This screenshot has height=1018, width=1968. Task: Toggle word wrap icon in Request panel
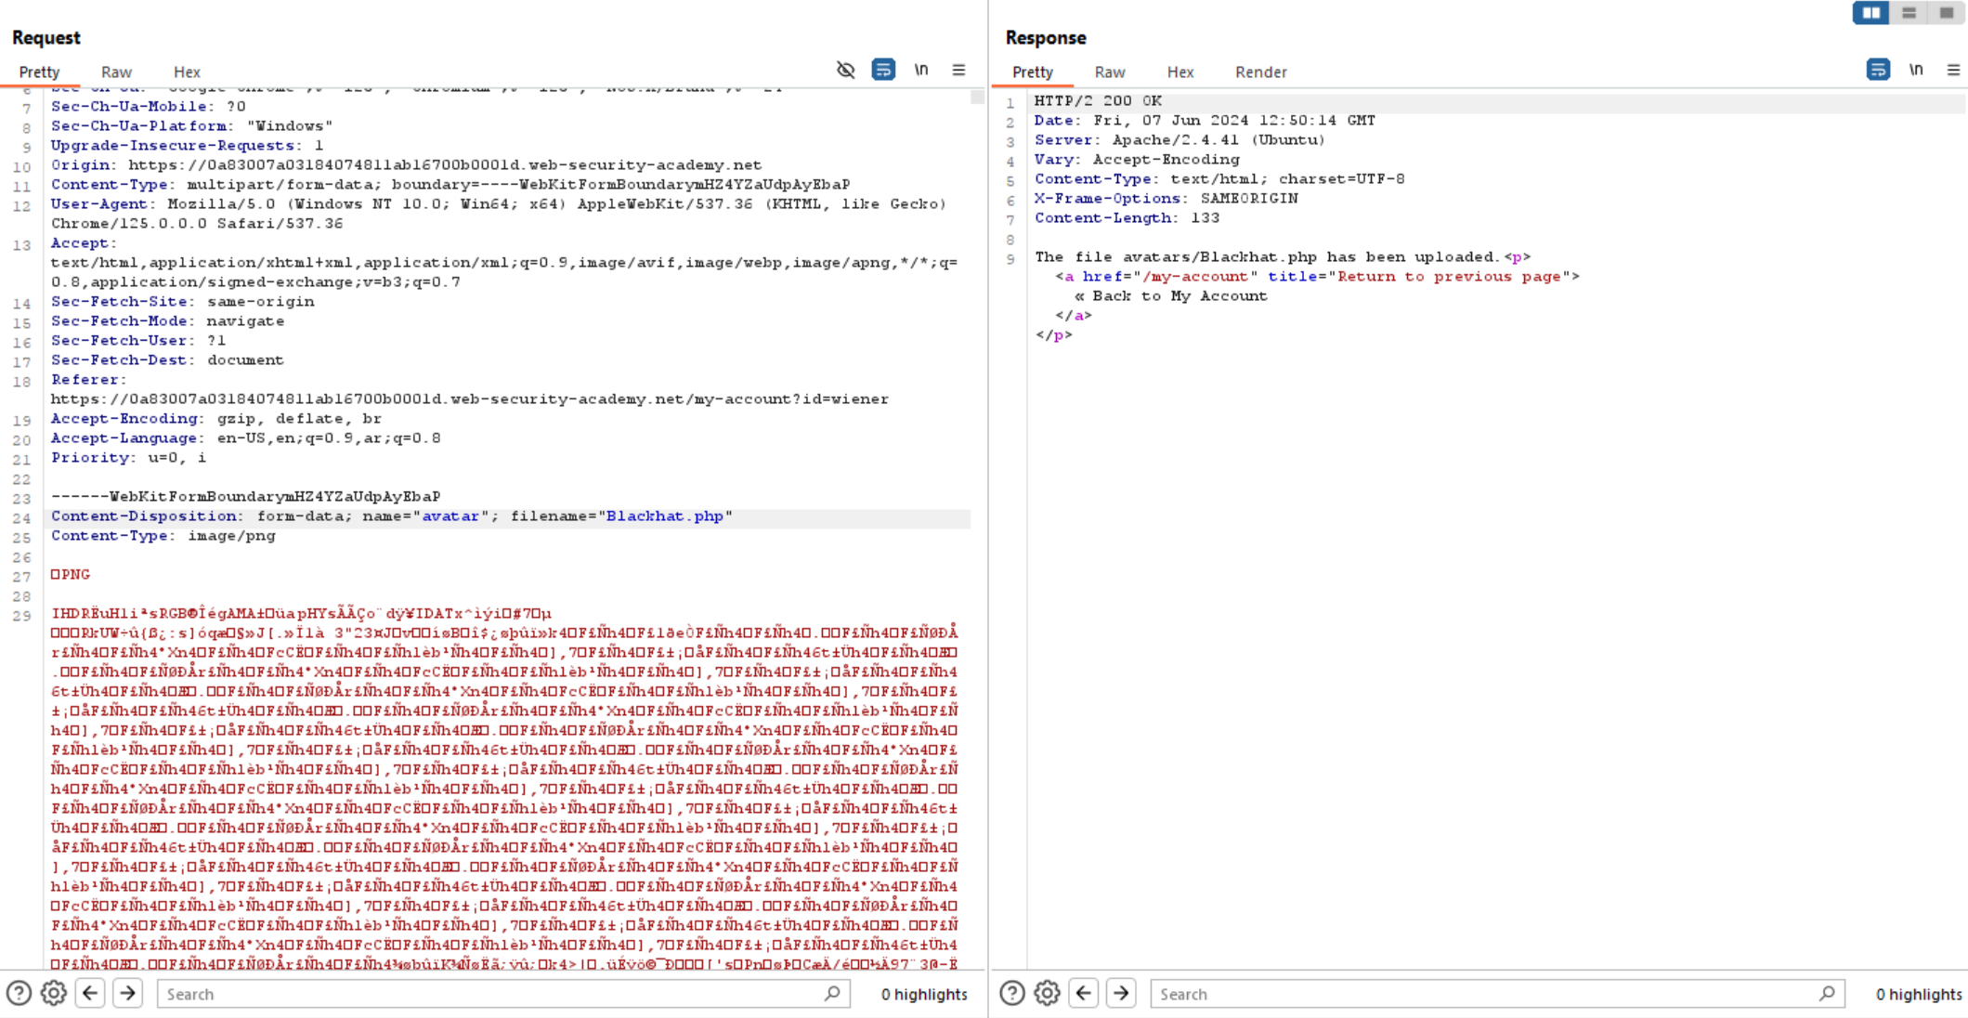[883, 70]
